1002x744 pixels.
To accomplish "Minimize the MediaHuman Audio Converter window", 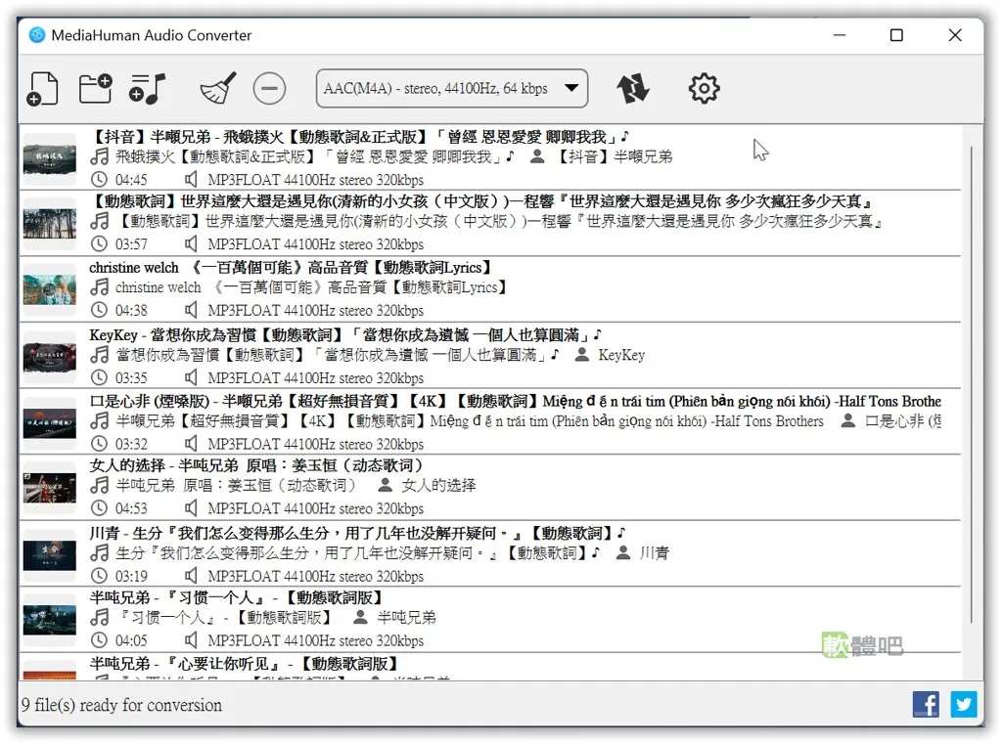I will [840, 35].
